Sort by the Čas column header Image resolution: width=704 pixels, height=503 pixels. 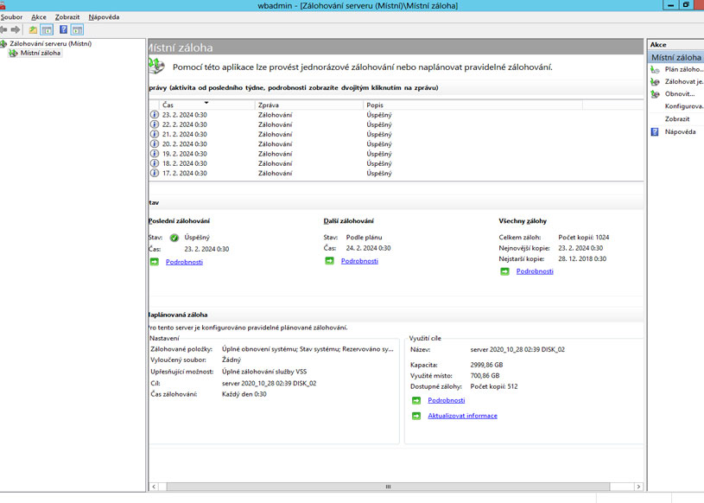click(207, 105)
